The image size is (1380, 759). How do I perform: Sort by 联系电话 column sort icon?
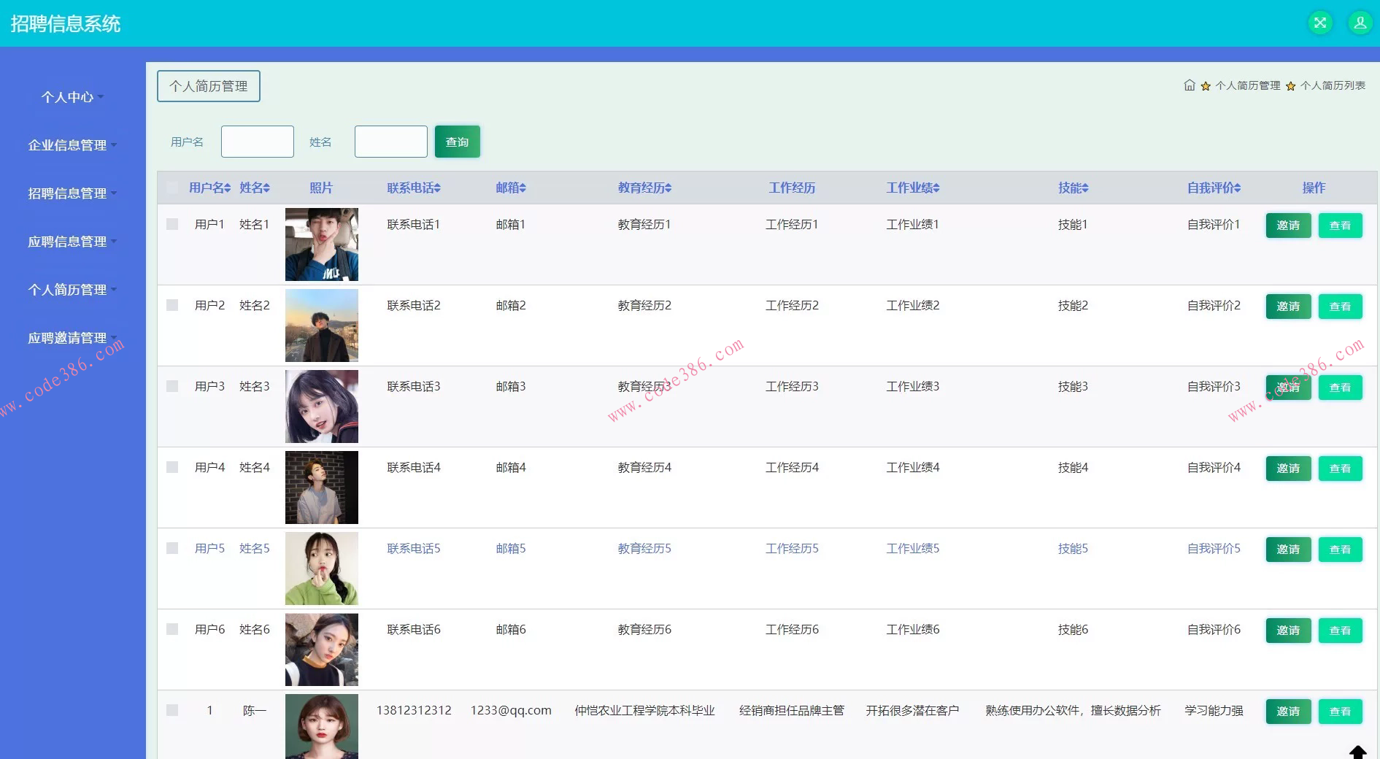click(x=437, y=188)
